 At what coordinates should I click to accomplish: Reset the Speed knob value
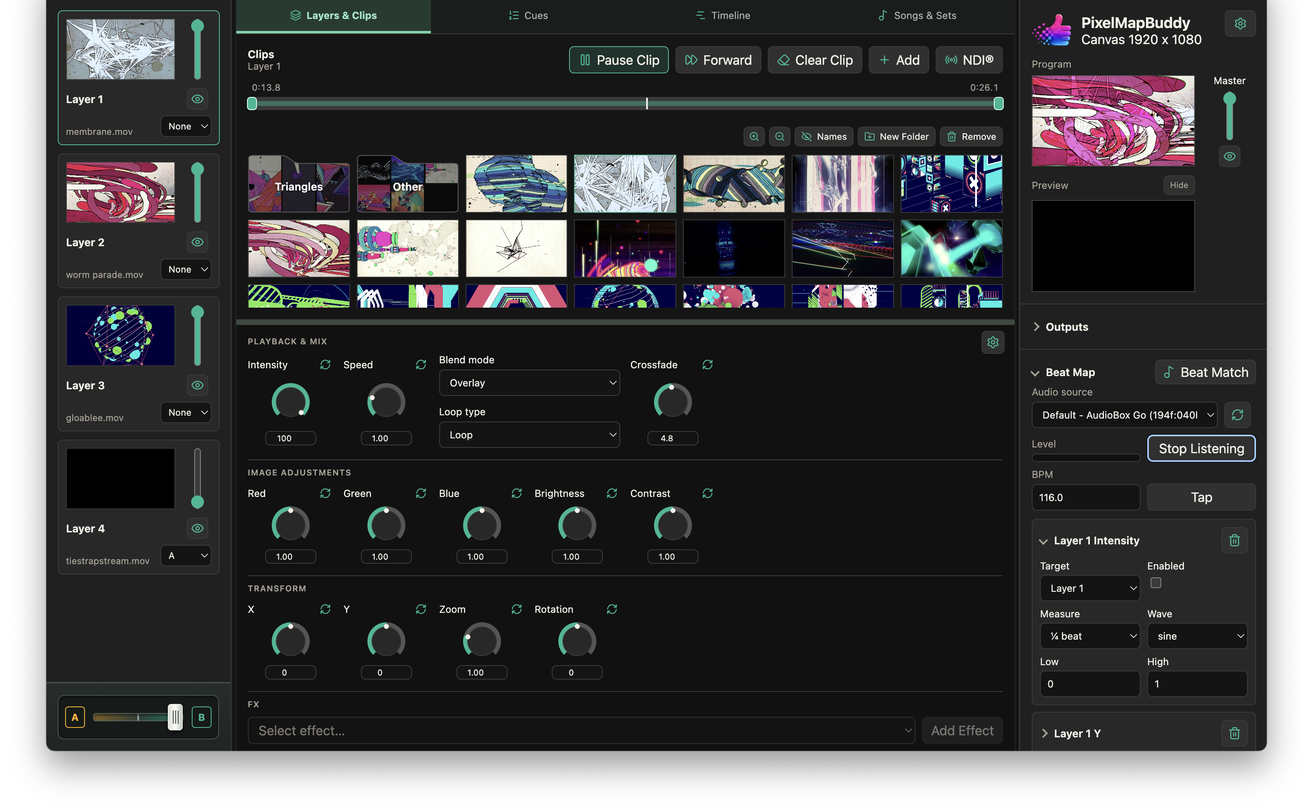pyautogui.click(x=421, y=365)
